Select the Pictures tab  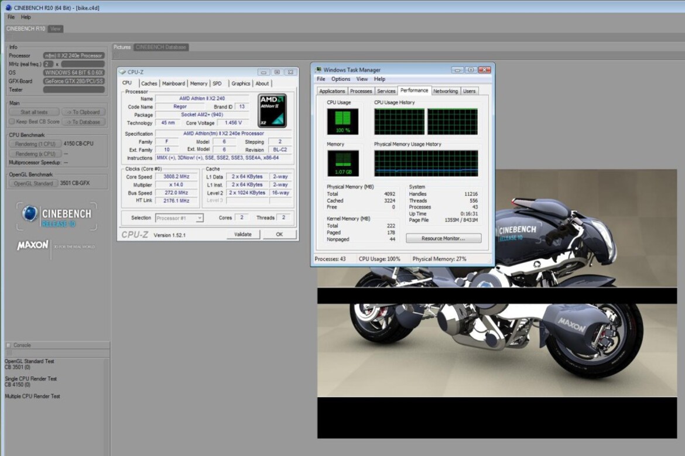122,47
